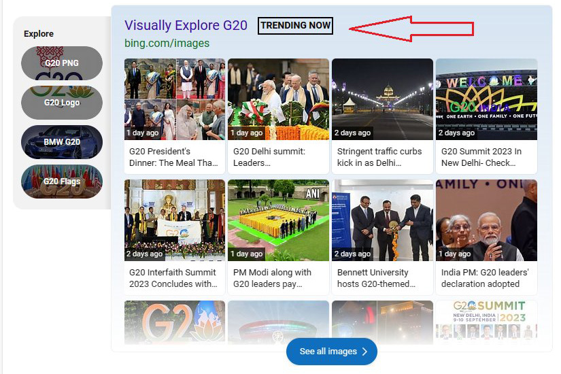Click the 'Bennett University hosts G20-themed...' caption
The width and height of the screenshot is (561, 374).
point(376,278)
